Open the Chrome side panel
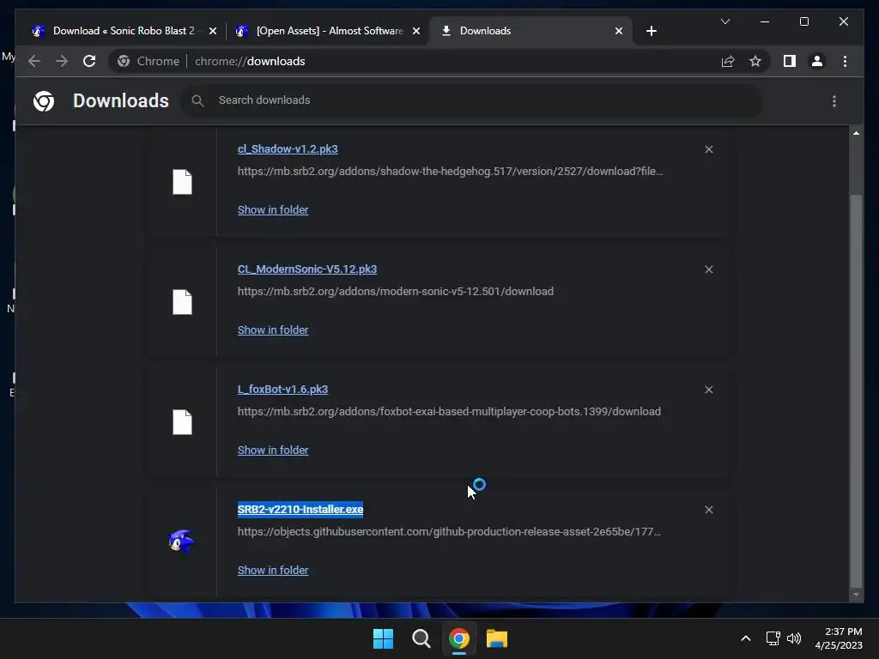 click(790, 61)
